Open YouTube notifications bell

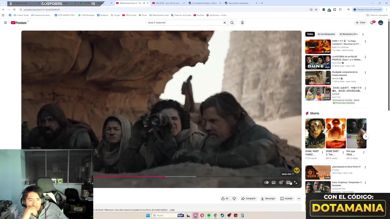372,23
